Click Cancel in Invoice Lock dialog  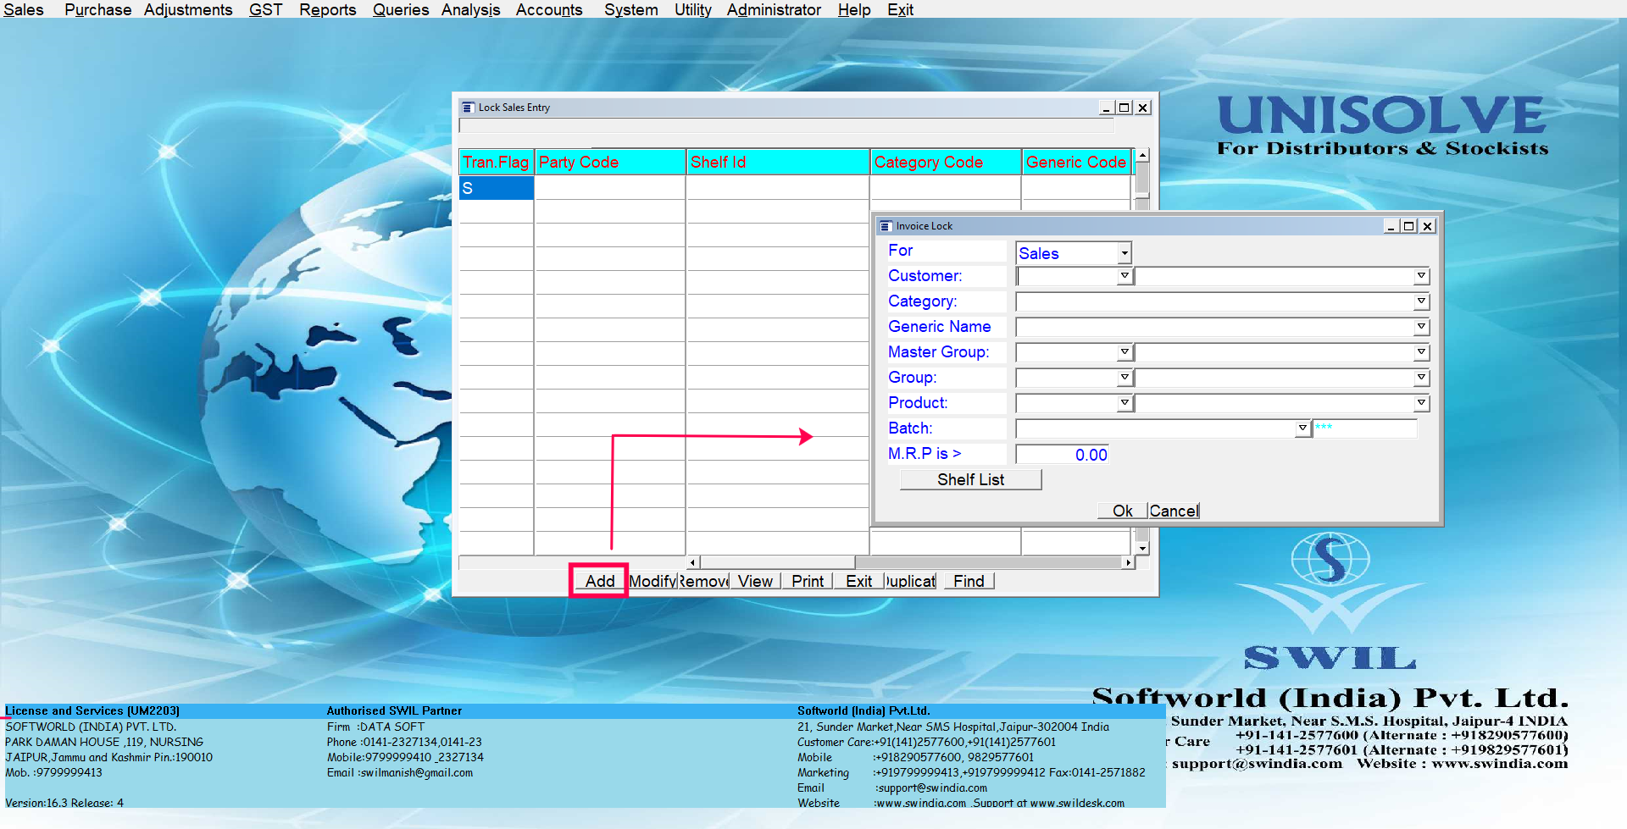coord(1174,511)
